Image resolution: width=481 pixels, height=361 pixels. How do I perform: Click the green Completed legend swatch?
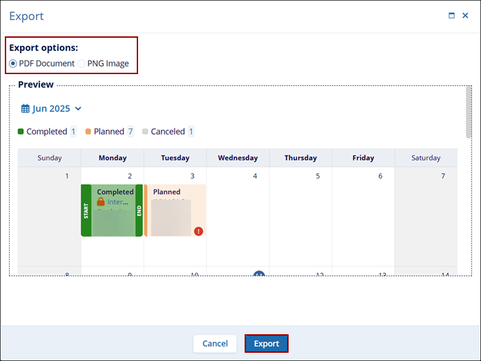point(21,131)
